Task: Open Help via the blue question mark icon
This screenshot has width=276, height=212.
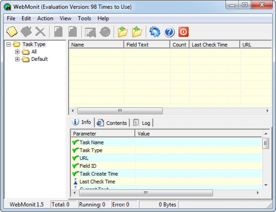Action: pyautogui.click(x=169, y=32)
